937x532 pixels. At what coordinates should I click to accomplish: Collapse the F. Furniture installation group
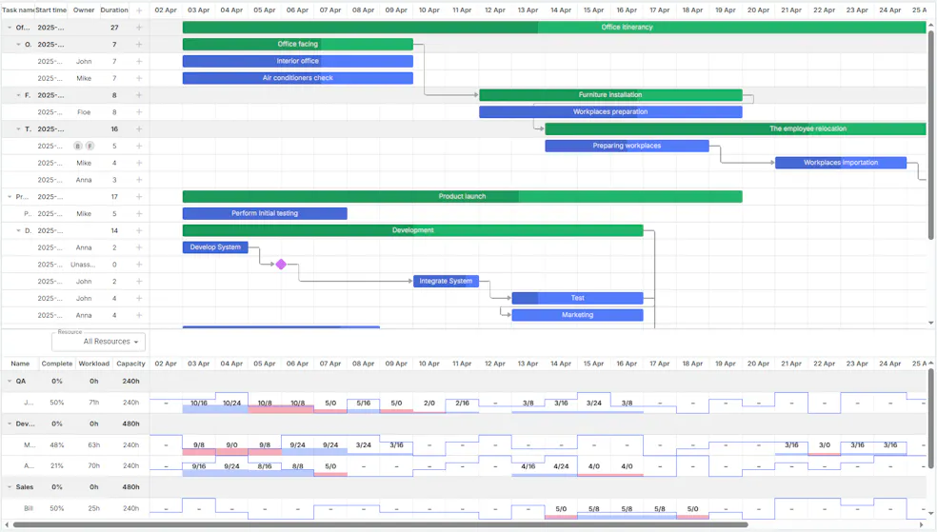click(18, 95)
